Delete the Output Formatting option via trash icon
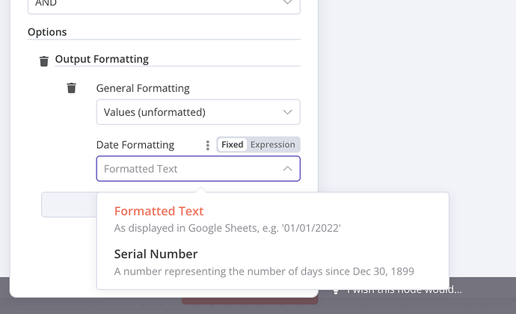 coord(44,61)
